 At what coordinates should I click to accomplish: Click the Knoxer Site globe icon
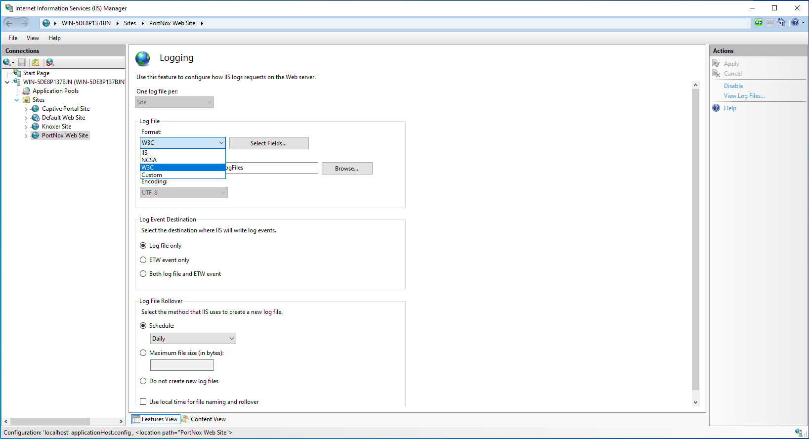(36, 127)
